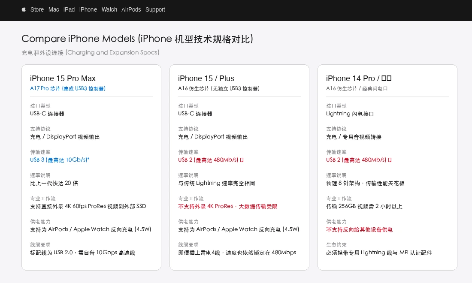This screenshot has width=472, height=283.
Task: Open the Store menu item
Action: 37,9
